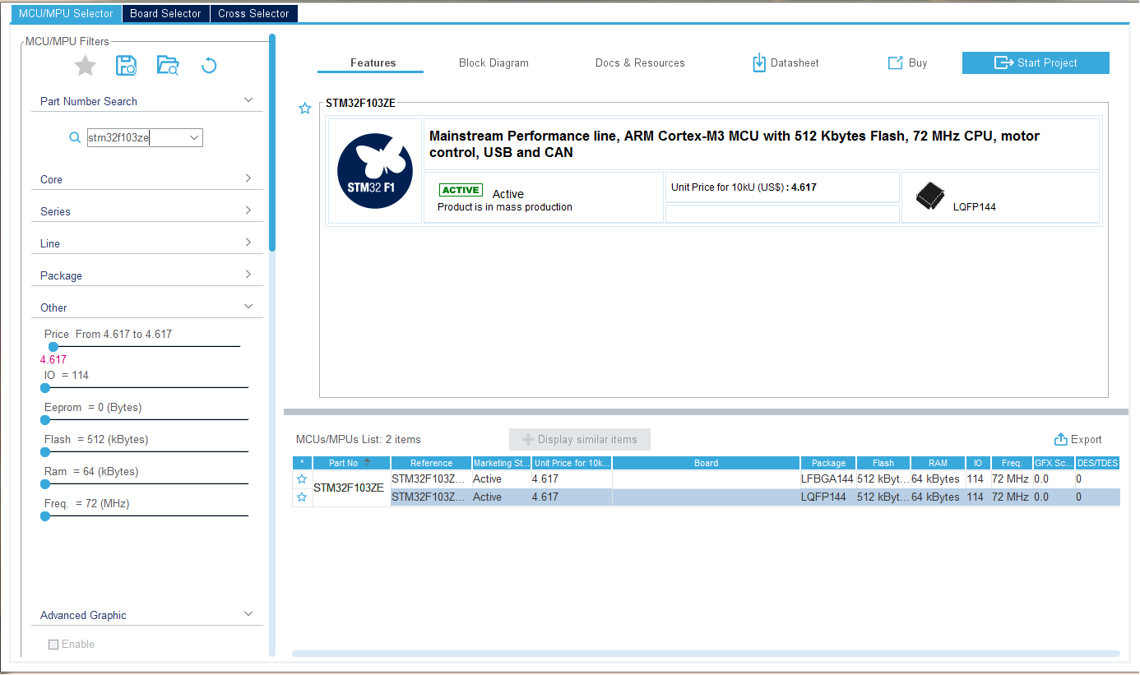Sort by the Reference column header
1140x675 pixels.
click(x=431, y=463)
